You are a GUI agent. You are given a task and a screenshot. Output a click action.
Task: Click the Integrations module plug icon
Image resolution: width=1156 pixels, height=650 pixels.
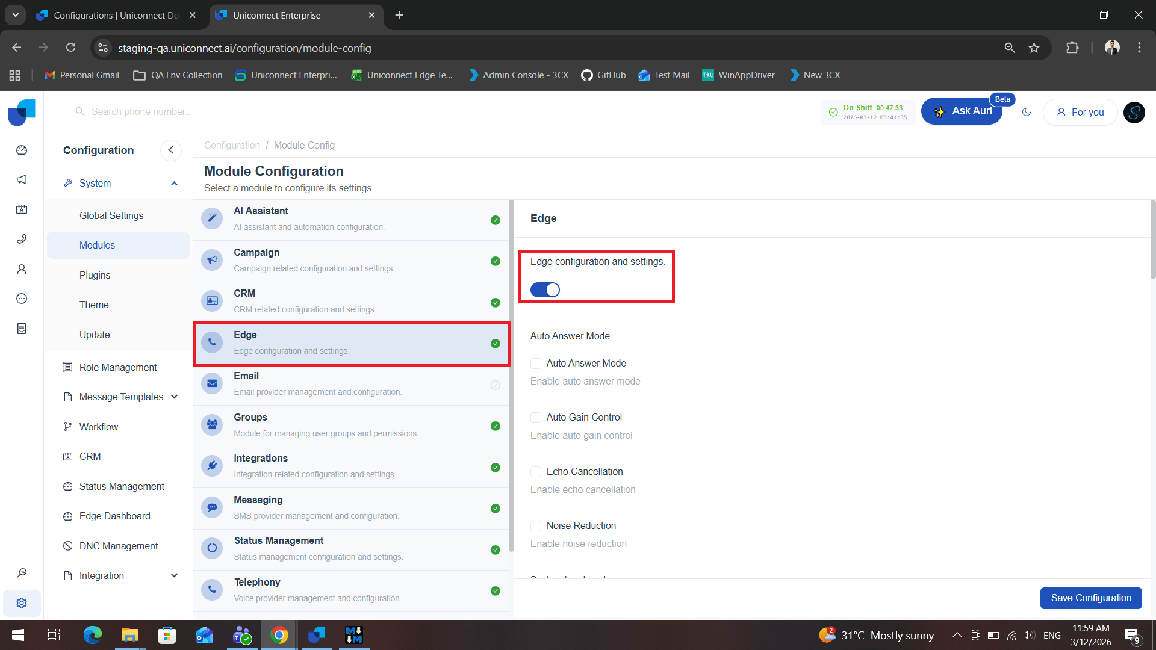coord(212,466)
